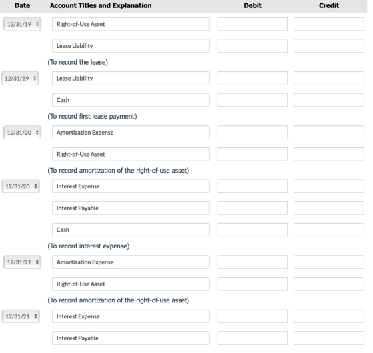Click credit field for last Interest Payable row
This screenshot has height=353, width=373.
329,338
